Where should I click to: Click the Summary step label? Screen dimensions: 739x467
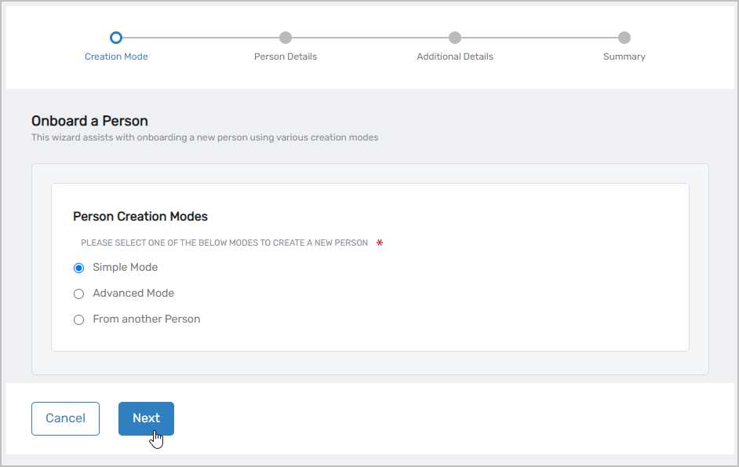pos(624,57)
